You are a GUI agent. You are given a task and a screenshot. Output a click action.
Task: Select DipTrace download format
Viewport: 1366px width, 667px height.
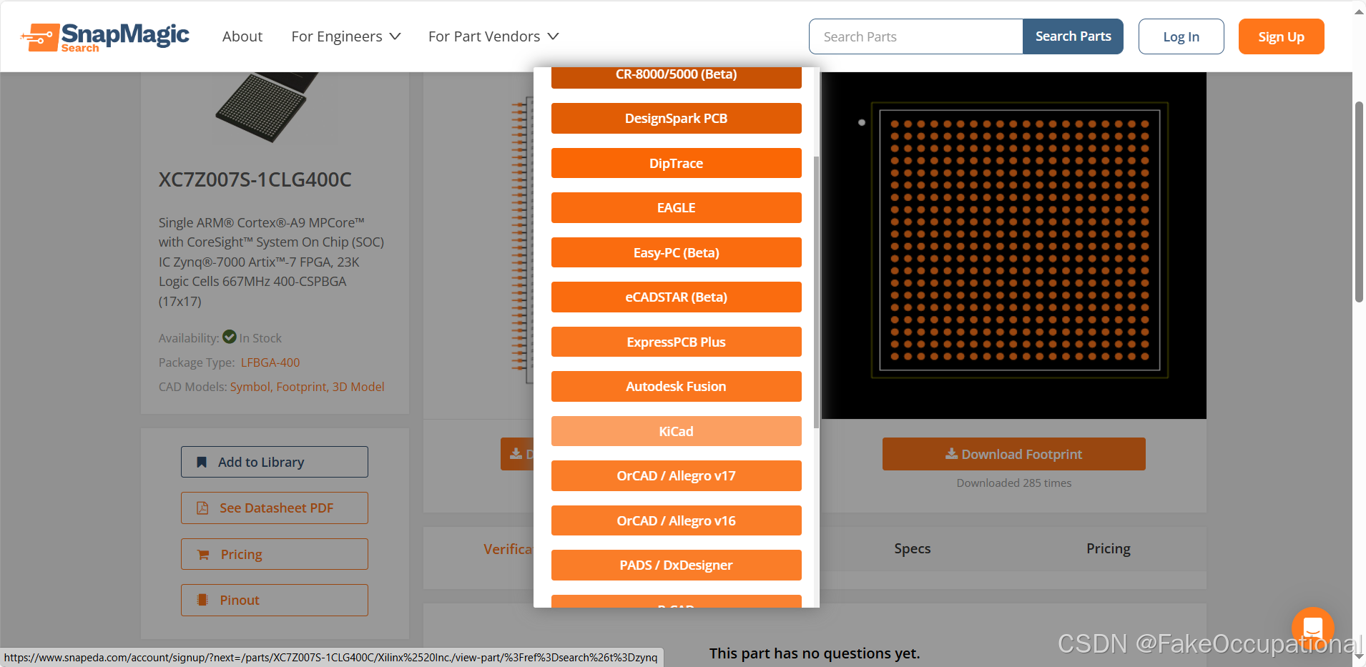click(677, 163)
